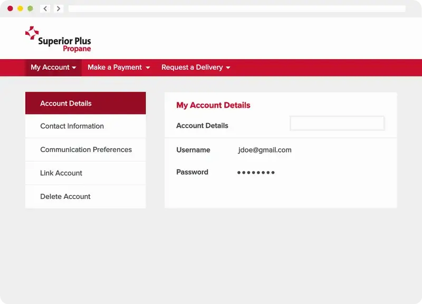
Task: Select My Account in the navigation bar
Action: point(52,68)
